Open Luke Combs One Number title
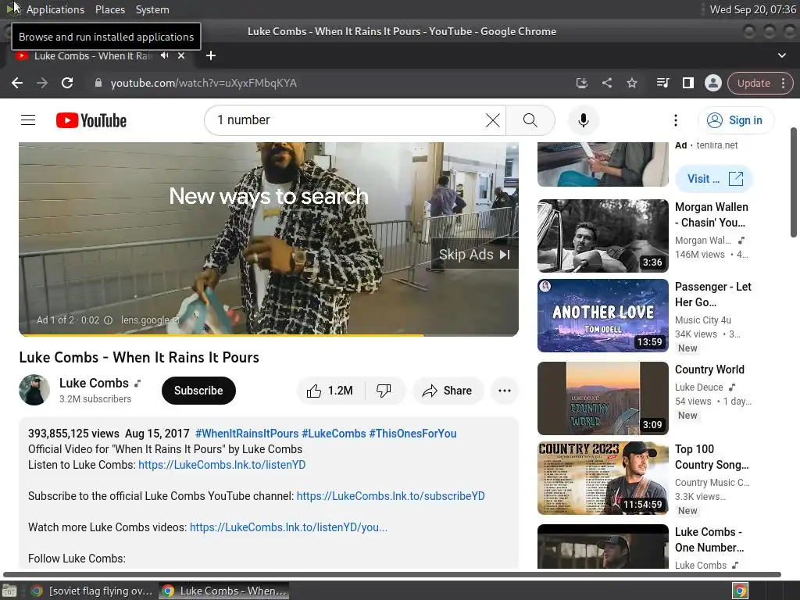Image resolution: width=800 pixels, height=600 pixels. coord(709,540)
